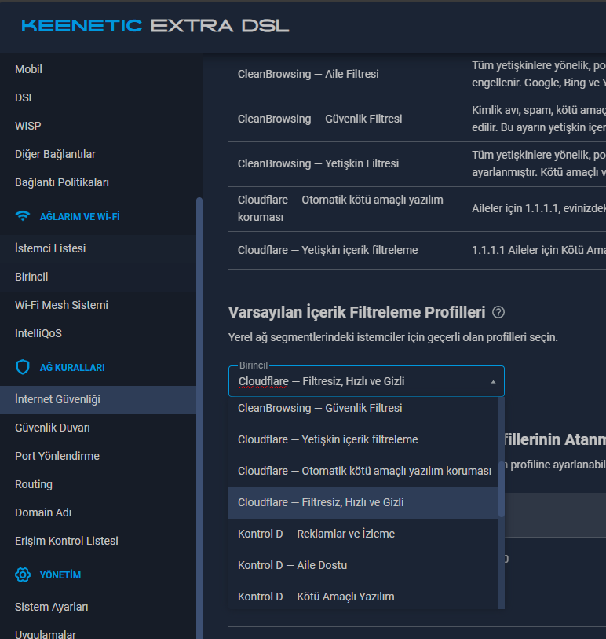The width and height of the screenshot is (606, 639).
Task: Click the AĞ KURALLARI section header
Action: point(72,368)
